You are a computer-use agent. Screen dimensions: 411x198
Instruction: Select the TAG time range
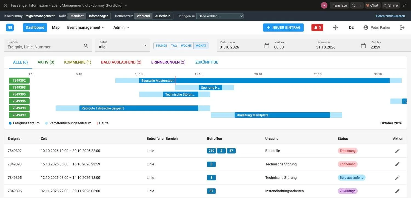174,46
